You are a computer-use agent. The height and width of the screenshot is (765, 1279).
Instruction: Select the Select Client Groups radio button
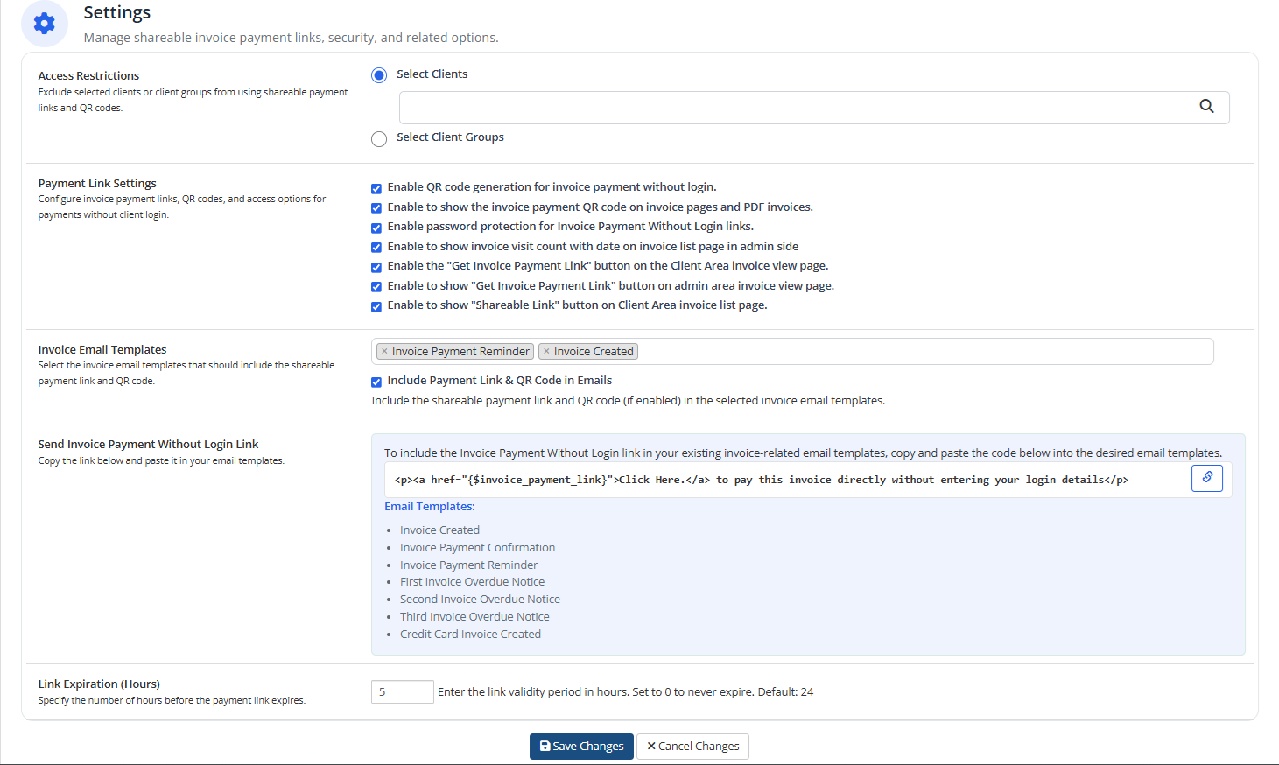(x=379, y=139)
